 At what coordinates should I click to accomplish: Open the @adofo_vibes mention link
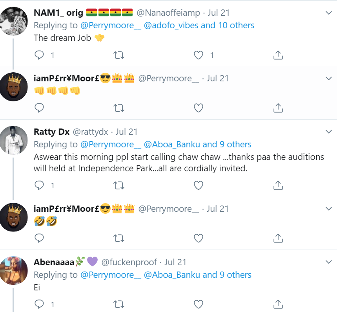pos(171,26)
